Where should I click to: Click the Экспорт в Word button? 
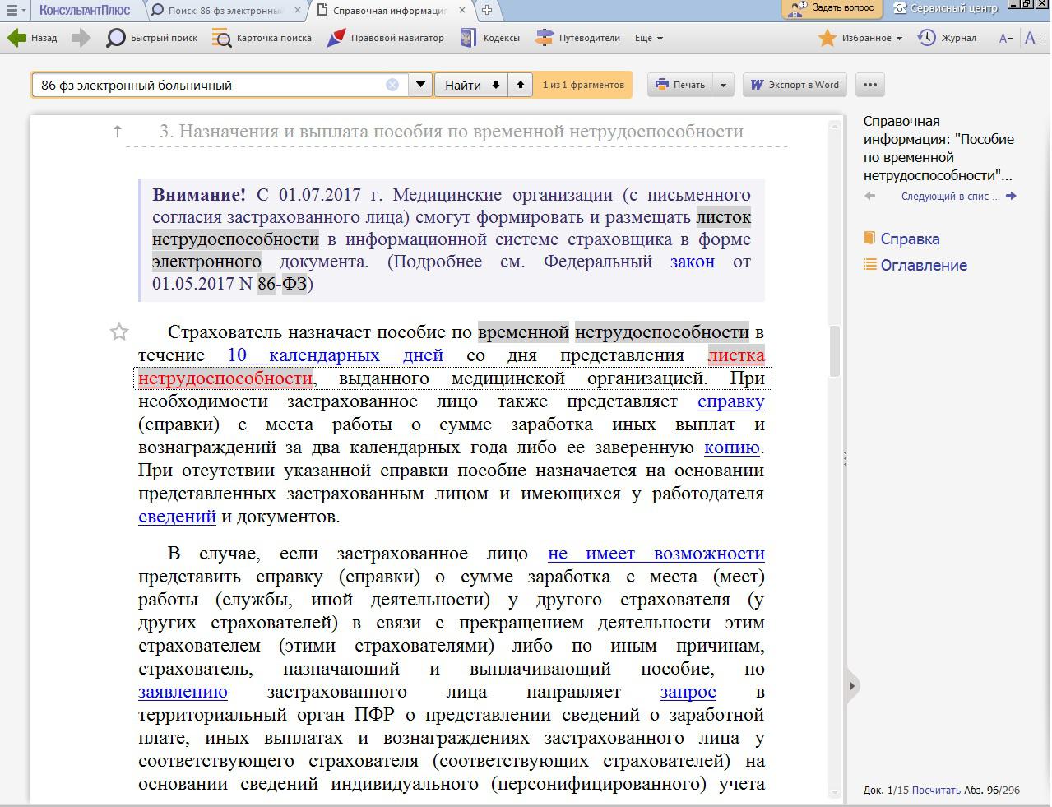(795, 85)
